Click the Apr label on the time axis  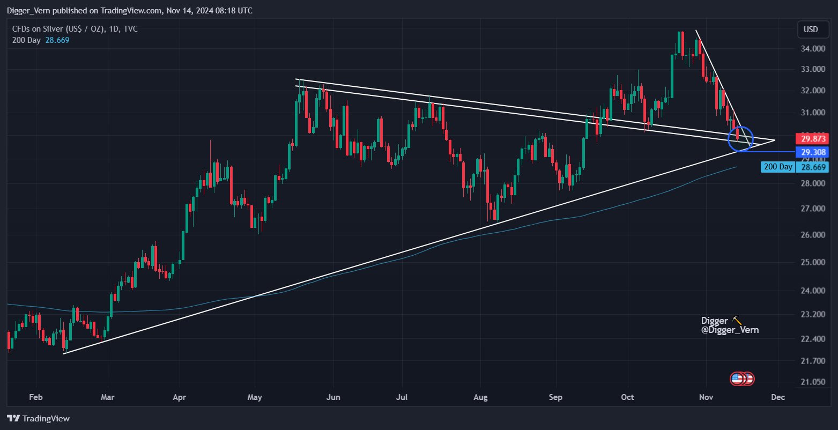point(180,397)
